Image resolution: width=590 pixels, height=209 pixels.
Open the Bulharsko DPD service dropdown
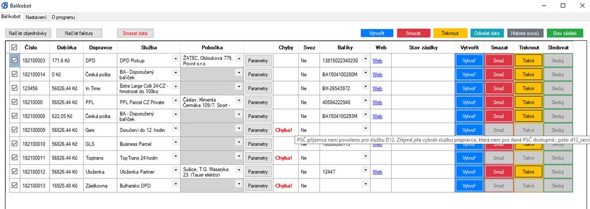[x=175, y=184]
